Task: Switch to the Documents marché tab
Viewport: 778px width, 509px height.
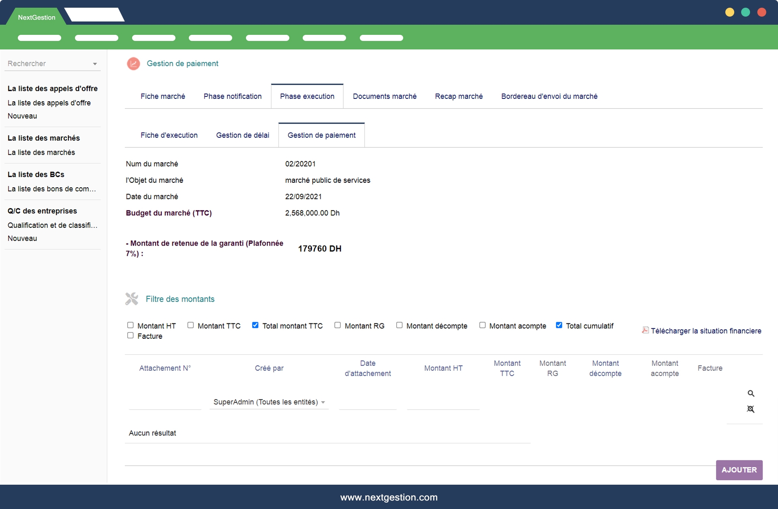Action: (385, 96)
